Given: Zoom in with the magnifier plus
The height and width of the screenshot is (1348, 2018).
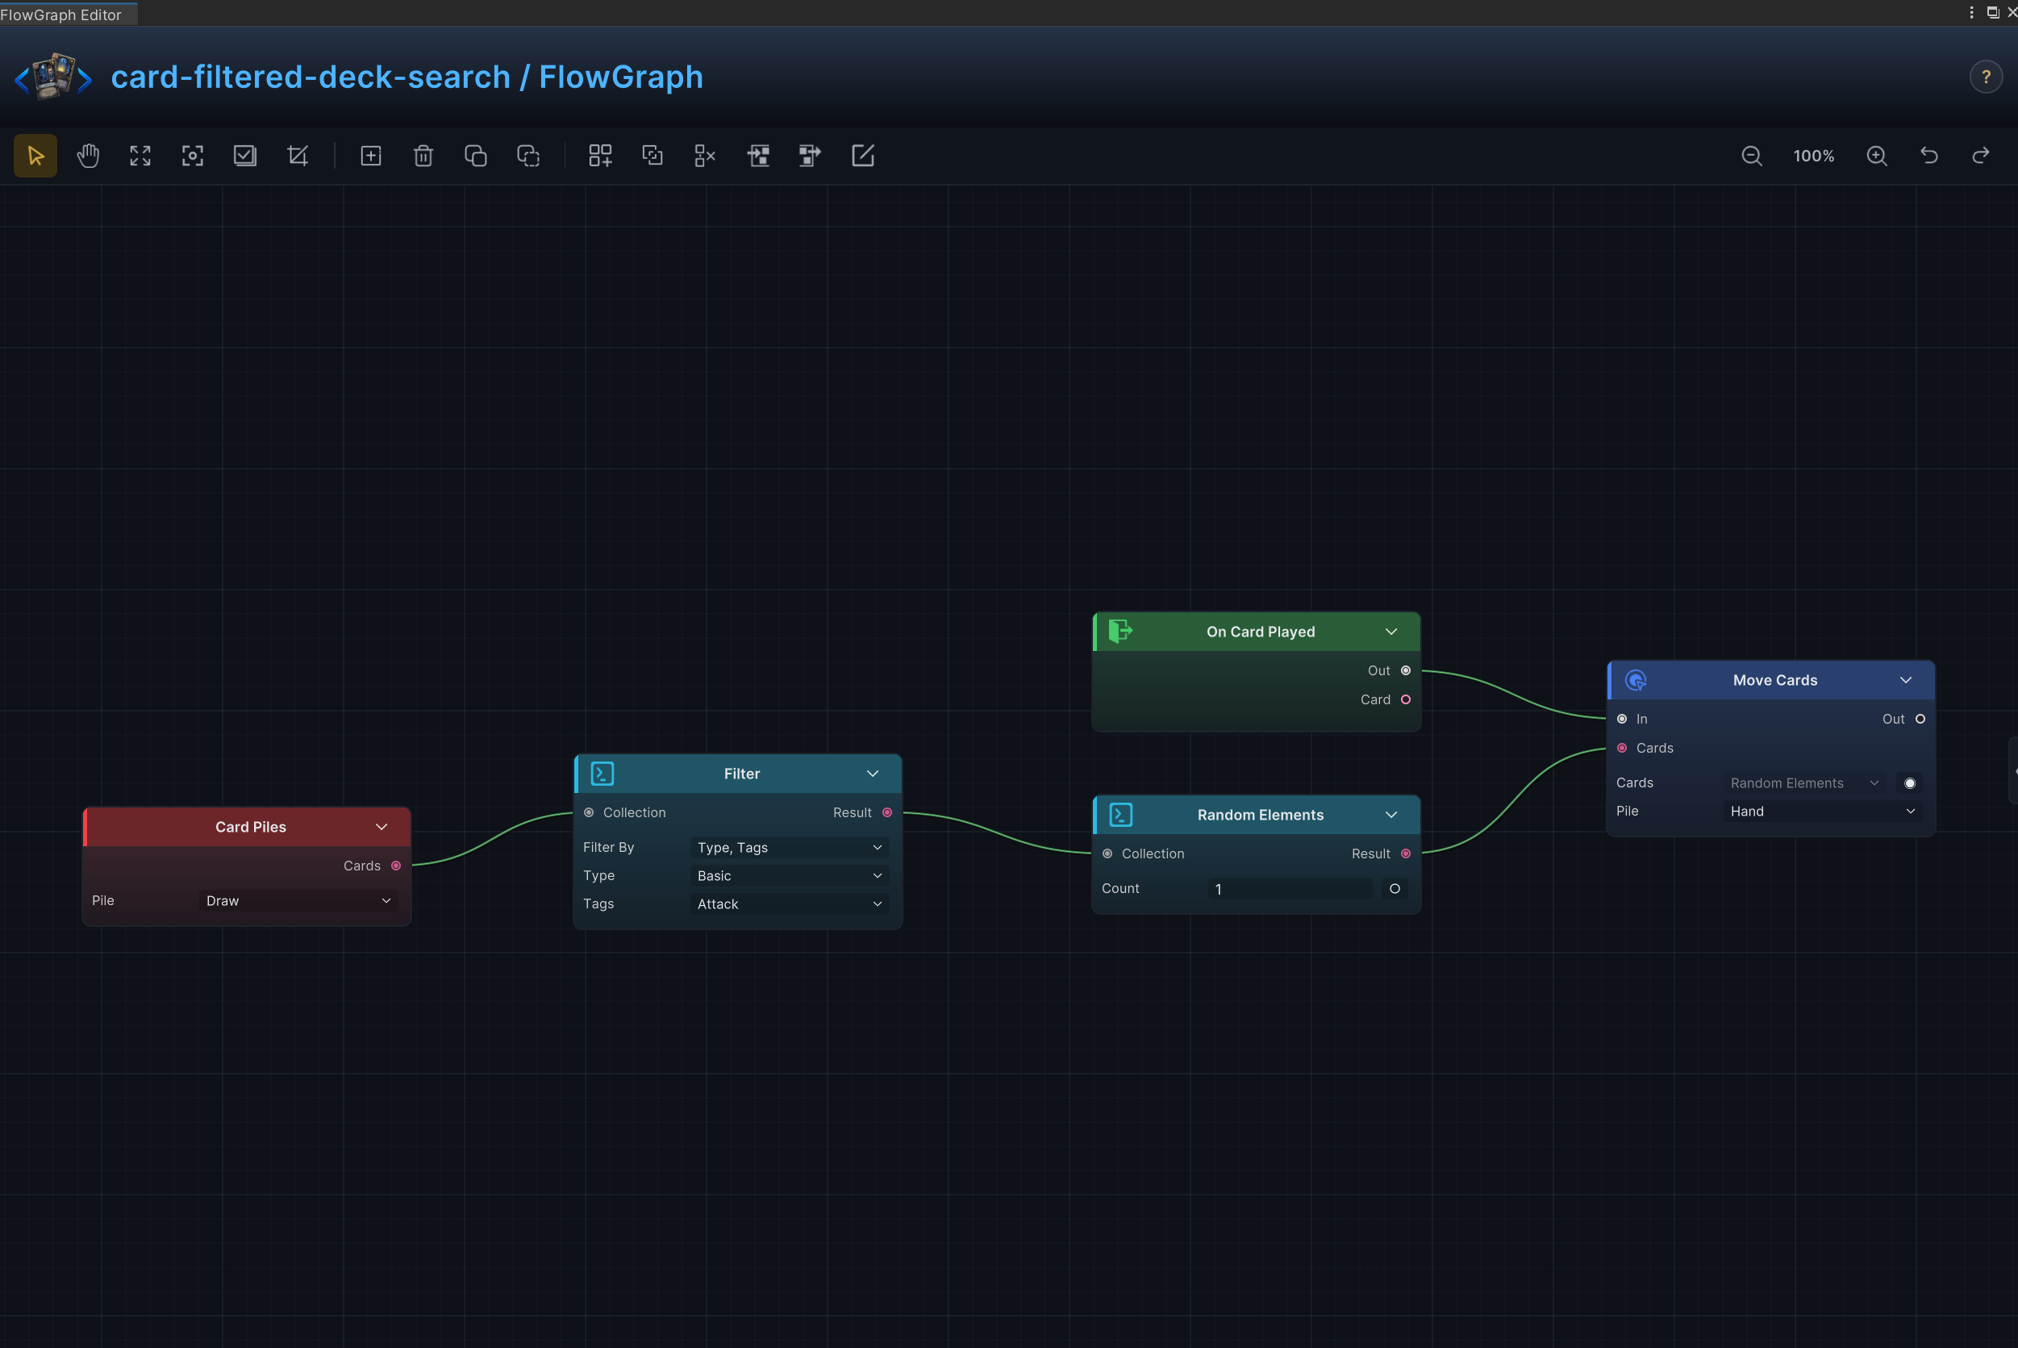Looking at the screenshot, I should [x=1876, y=156].
